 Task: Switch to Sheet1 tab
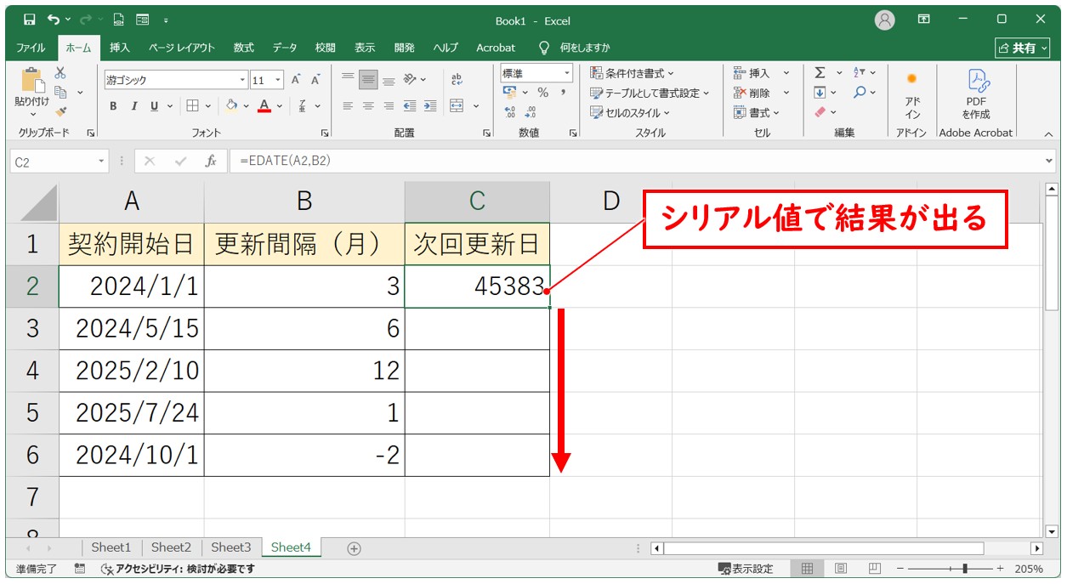(111, 547)
